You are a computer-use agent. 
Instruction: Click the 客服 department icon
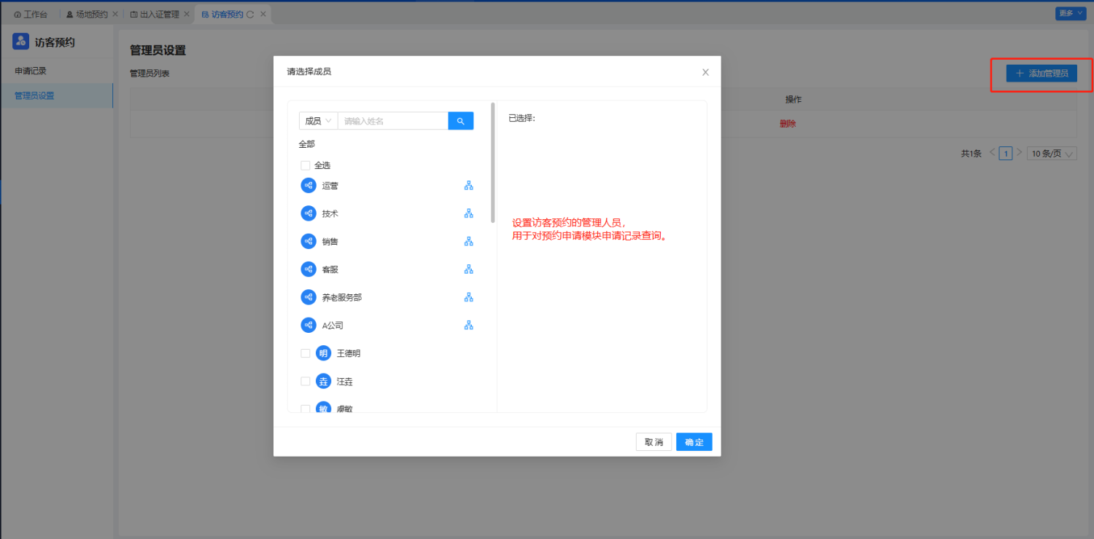pyautogui.click(x=309, y=269)
